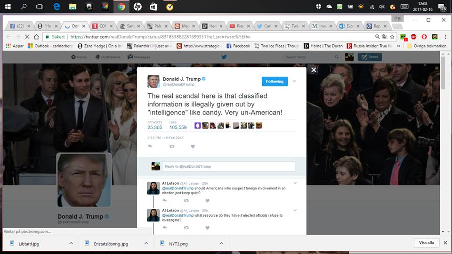Like Al Letson's first reply

207,201
